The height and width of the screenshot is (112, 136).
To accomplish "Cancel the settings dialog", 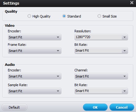I will click(122, 107).
